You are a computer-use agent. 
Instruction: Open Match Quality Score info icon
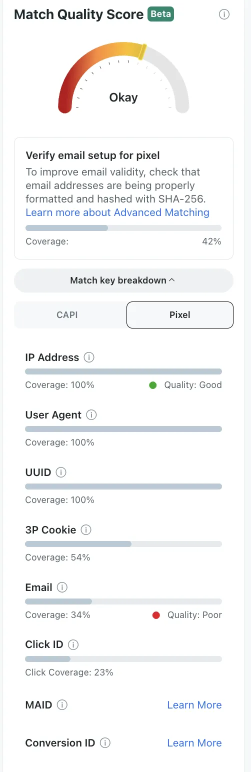click(x=224, y=14)
